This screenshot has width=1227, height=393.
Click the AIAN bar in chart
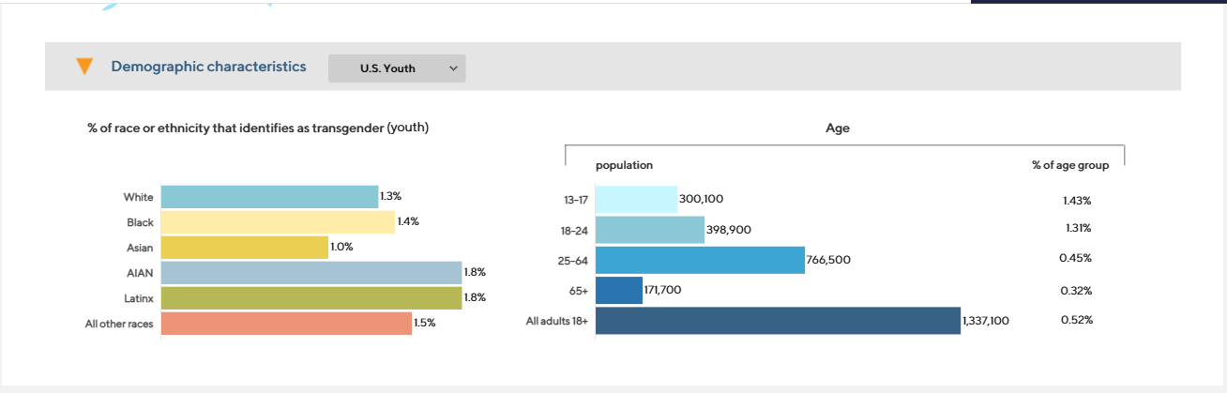click(311, 272)
